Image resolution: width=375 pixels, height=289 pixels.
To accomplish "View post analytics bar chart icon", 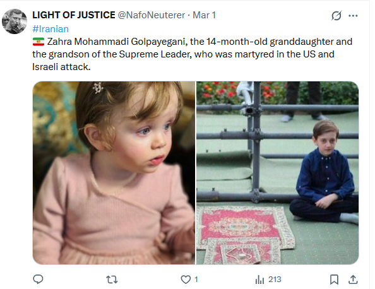I will click(259, 280).
